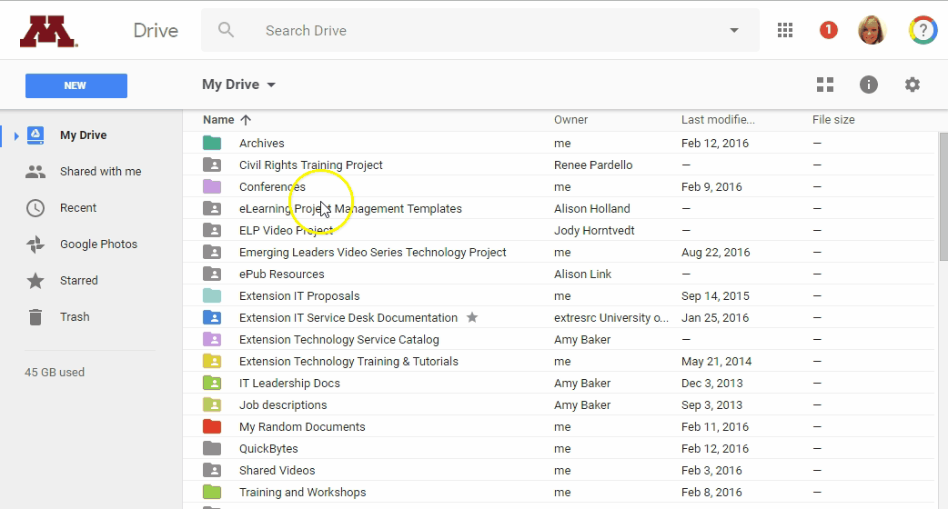Click the blue NEW button

click(x=76, y=85)
